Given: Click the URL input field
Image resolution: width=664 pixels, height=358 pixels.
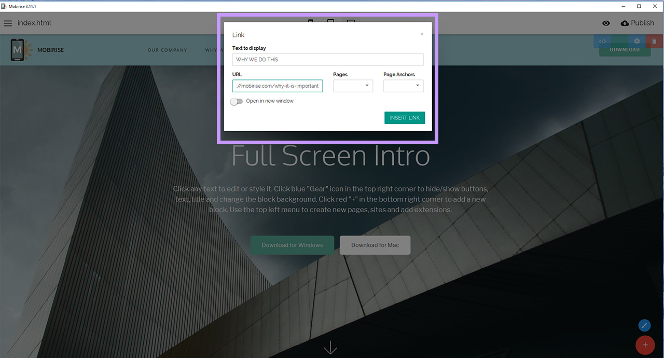Looking at the screenshot, I should point(278,86).
